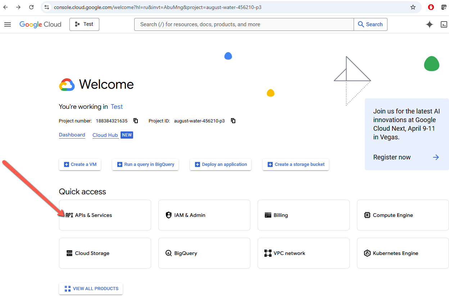The image size is (449, 302).
Task: Copy the project number
Action: pyautogui.click(x=136, y=121)
